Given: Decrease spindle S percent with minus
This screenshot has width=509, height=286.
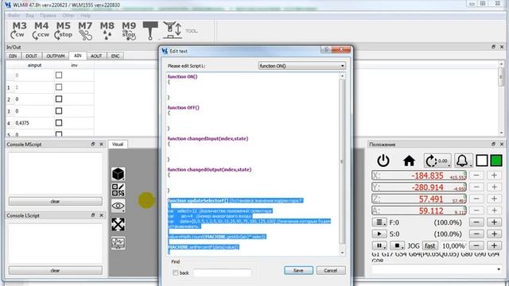Looking at the screenshot, I should (476, 234).
